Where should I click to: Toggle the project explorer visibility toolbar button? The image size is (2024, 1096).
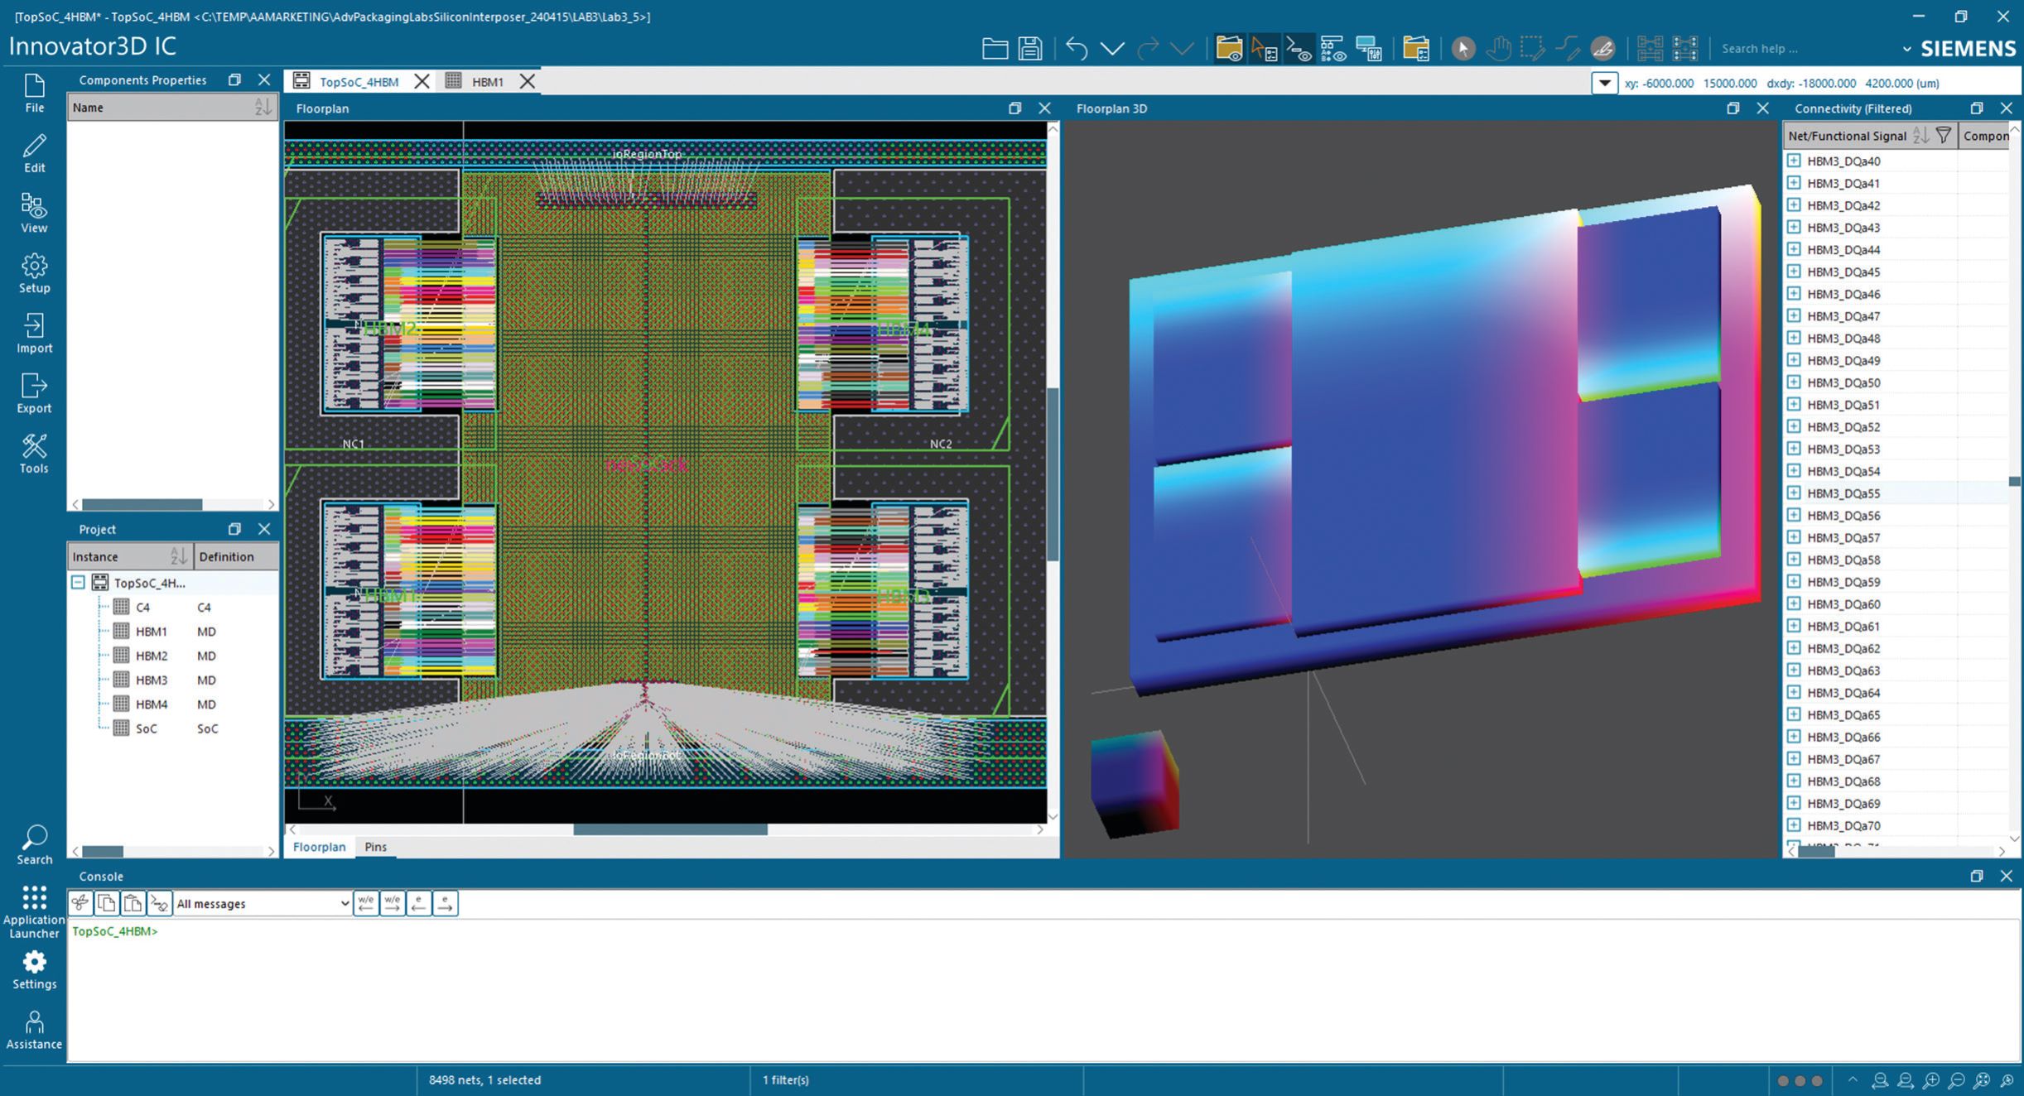[x=1230, y=48]
